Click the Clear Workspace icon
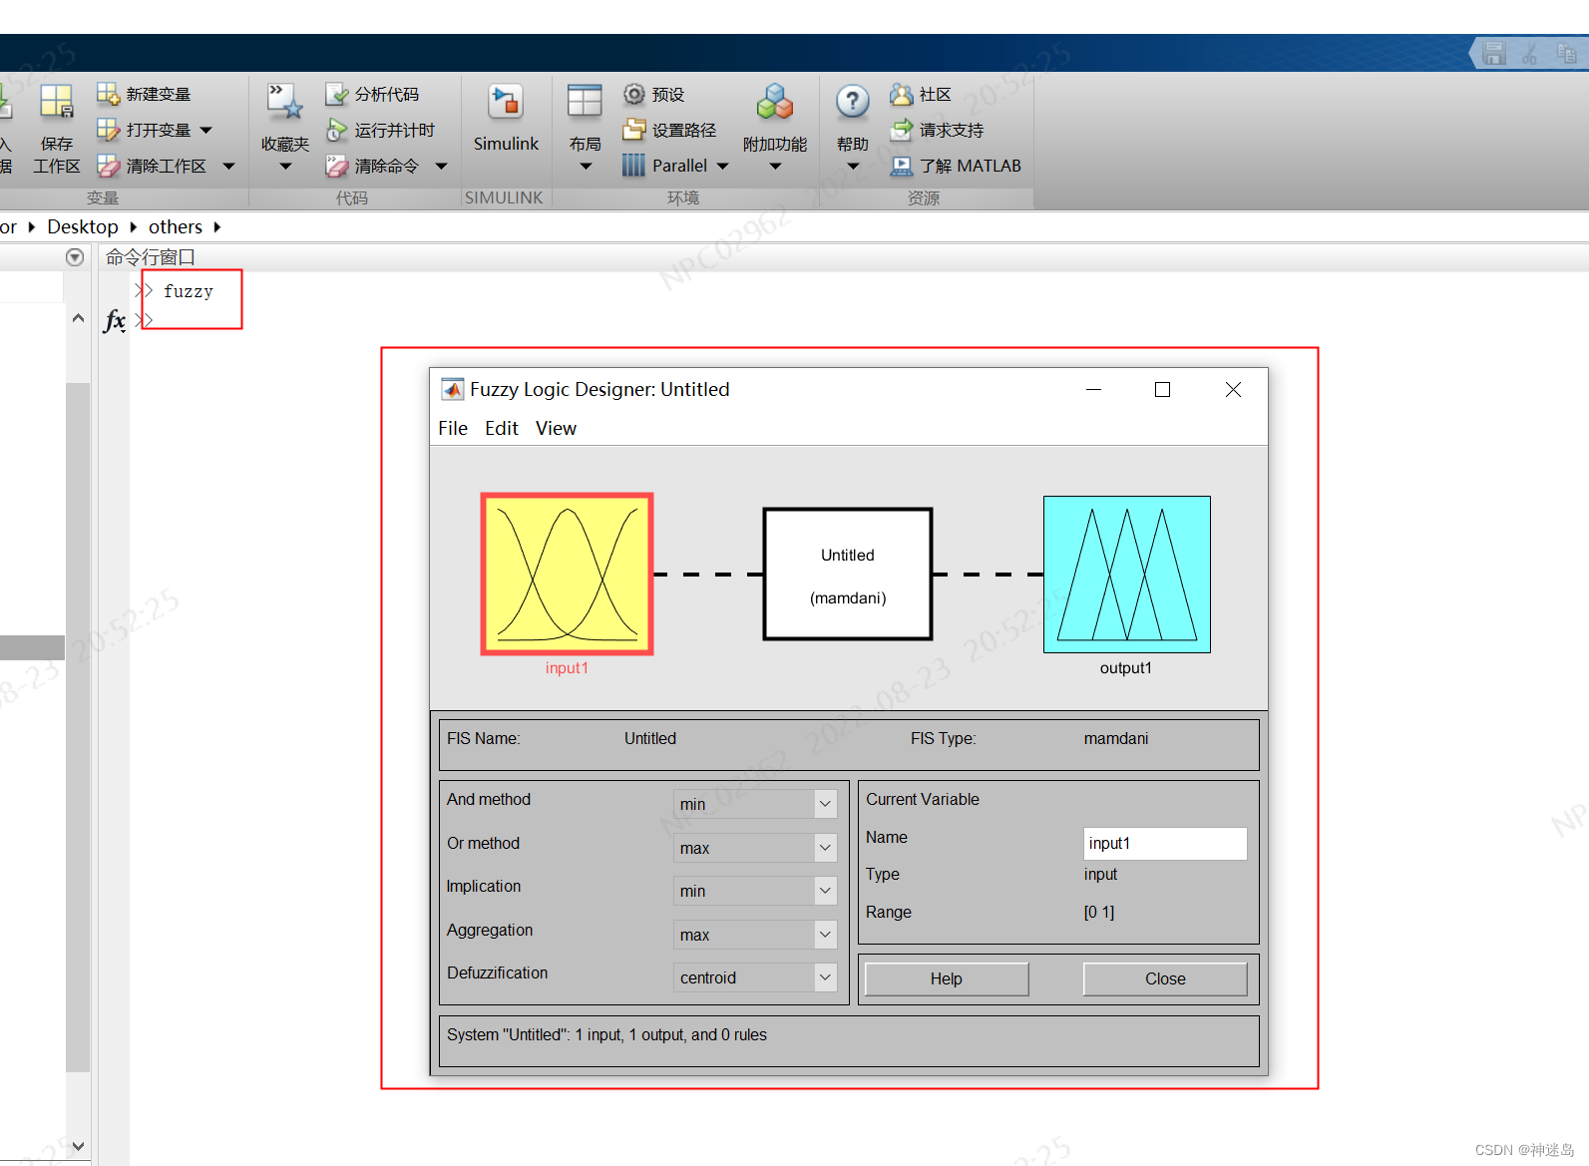Screen dimensions: 1589x1166 click(x=108, y=166)
